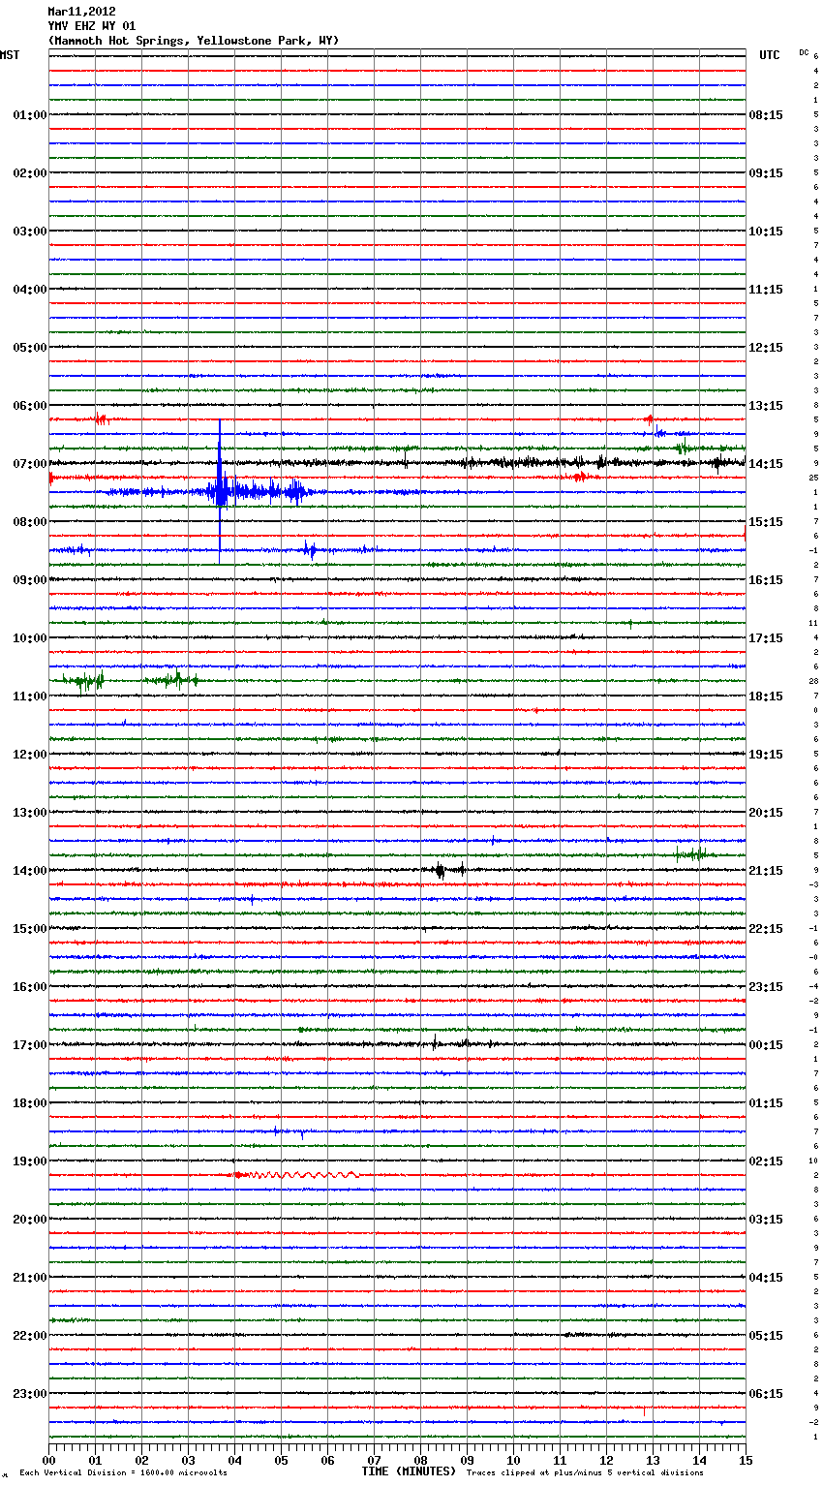Viewport: 823px width, 1486px height.
Task: Click the "UTC" column header
Action: point(769,55)
